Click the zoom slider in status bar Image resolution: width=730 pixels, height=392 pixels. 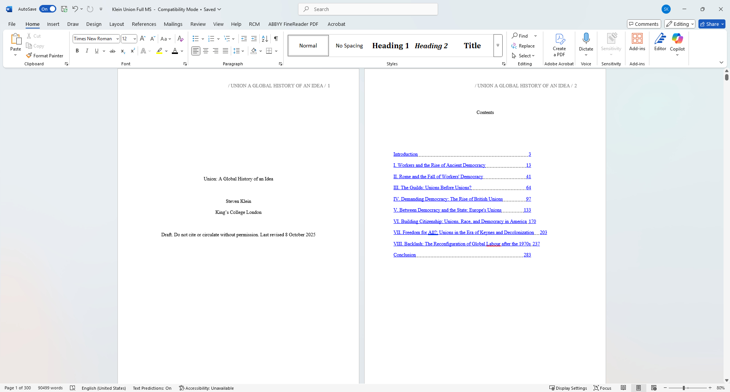coord(684,388)
